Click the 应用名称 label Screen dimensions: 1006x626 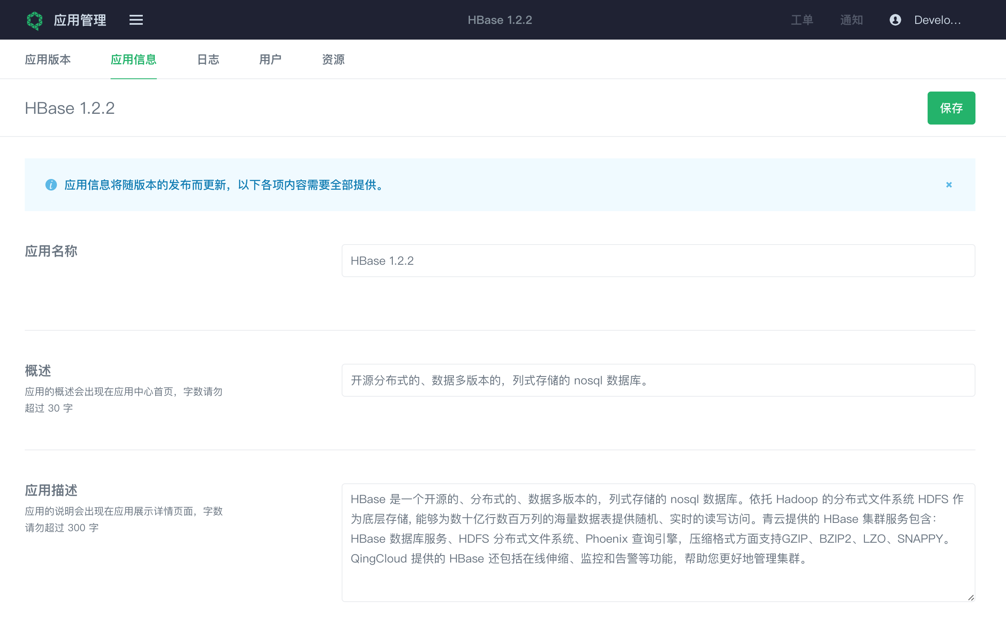click(x=51, y=251)
